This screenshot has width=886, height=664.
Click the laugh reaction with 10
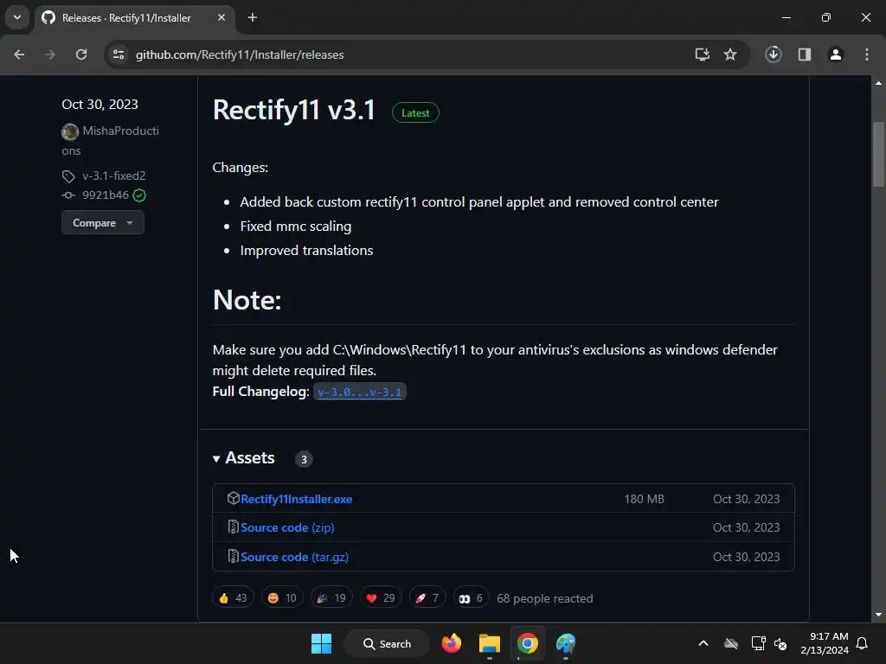283,598
